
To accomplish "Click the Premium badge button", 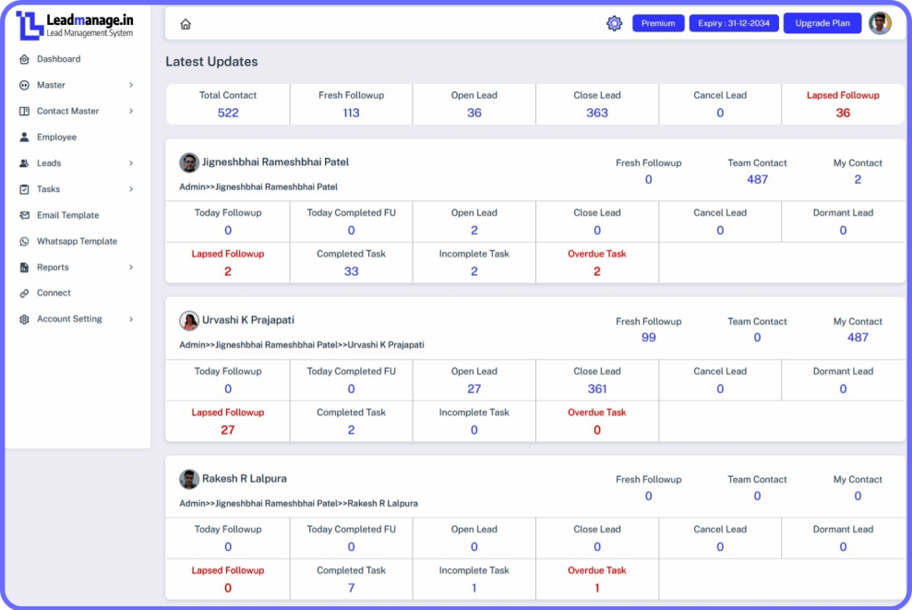I will (657, 23).
